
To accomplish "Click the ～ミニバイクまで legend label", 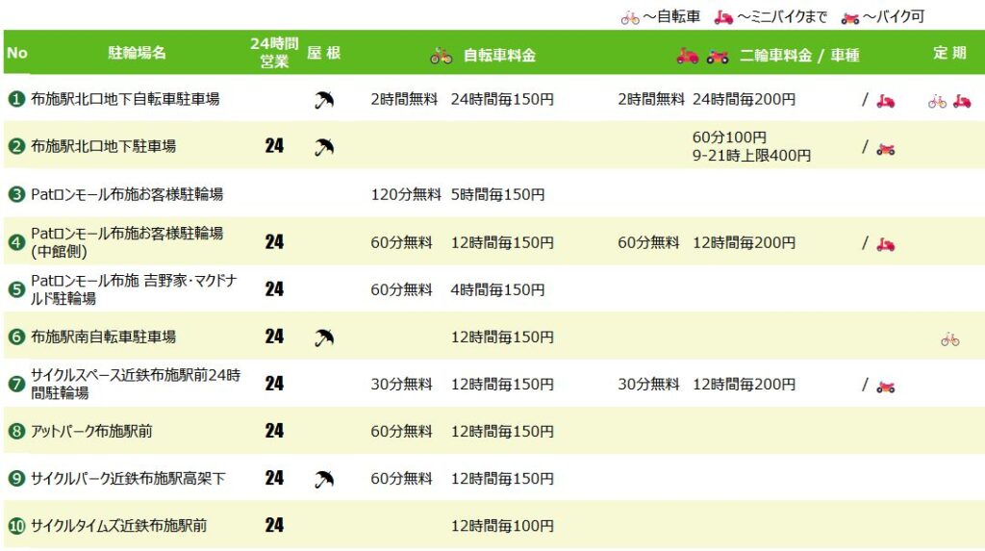I will 783,17.
